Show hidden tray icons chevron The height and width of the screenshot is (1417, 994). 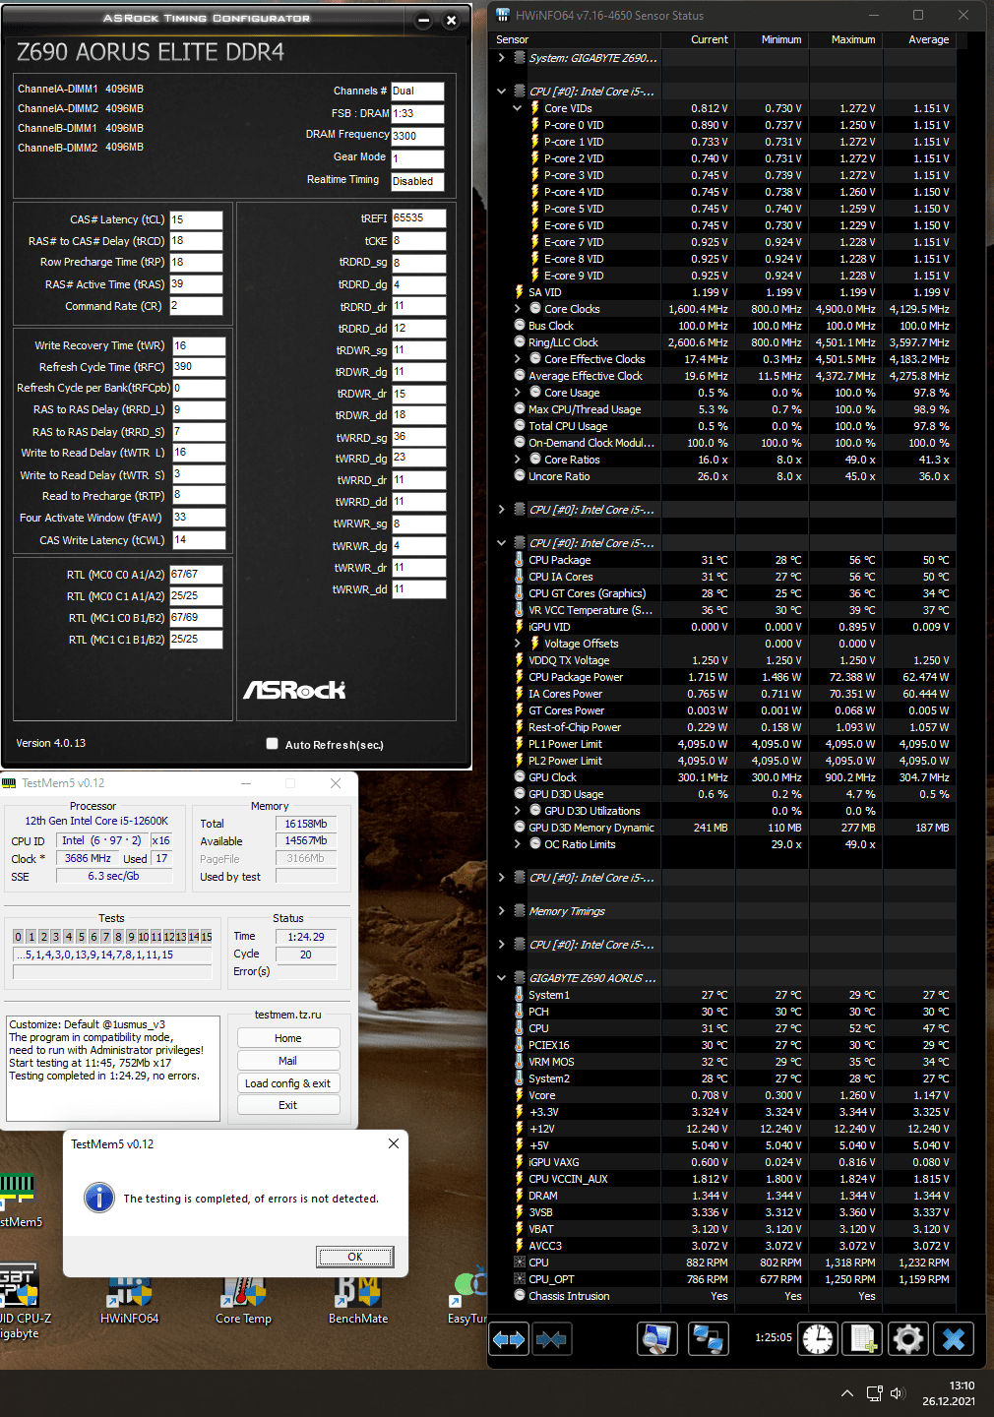click(847, 1393)
